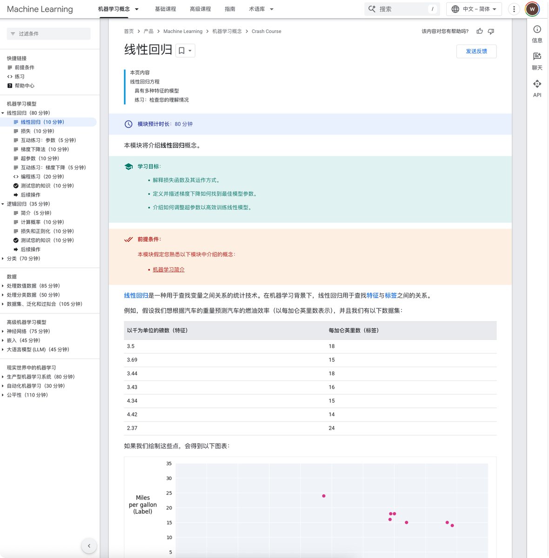Jump to 具有多种特征的模型 section
Screen dimensions: 549x558
(157, 91)
